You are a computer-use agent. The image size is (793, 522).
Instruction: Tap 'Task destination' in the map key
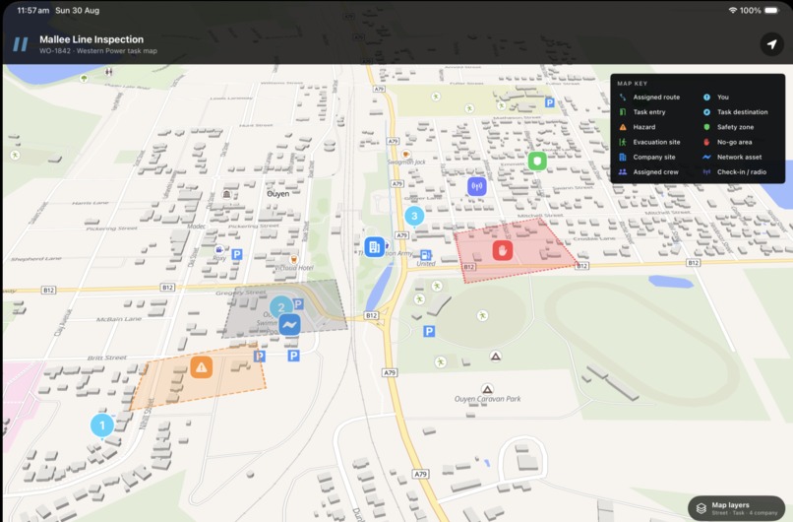[x=742, y=112]
